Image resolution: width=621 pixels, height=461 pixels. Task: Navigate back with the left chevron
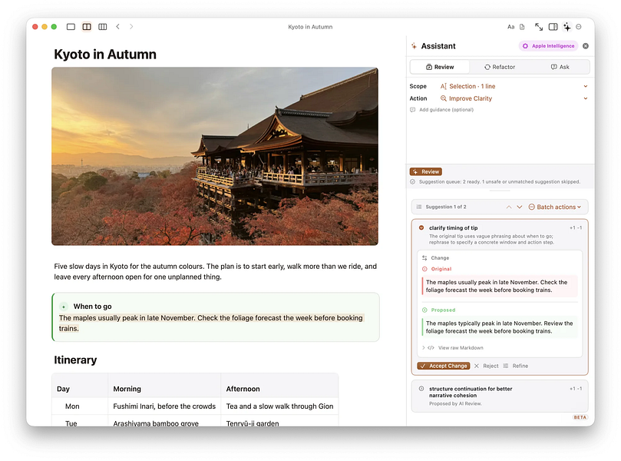117,27
